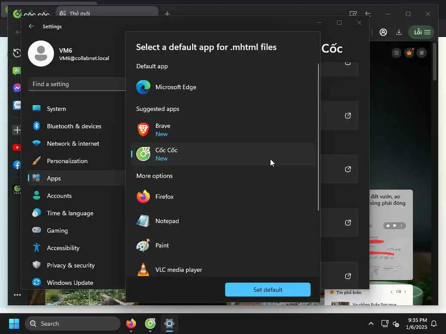Click the app list scrollbar

318,137
